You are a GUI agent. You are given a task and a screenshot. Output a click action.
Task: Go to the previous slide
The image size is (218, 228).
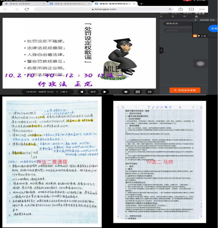[x=82, y=92]
